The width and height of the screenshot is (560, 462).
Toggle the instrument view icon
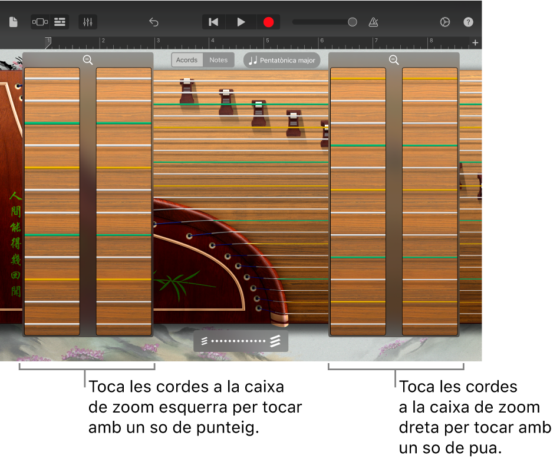click(x=39, y=22)
